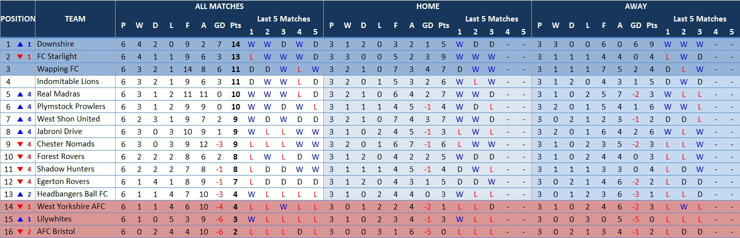This screenshot has width=740, height=238.
Task: Click the Pts header under ALL MATCHES
Action: pos(235,25)
